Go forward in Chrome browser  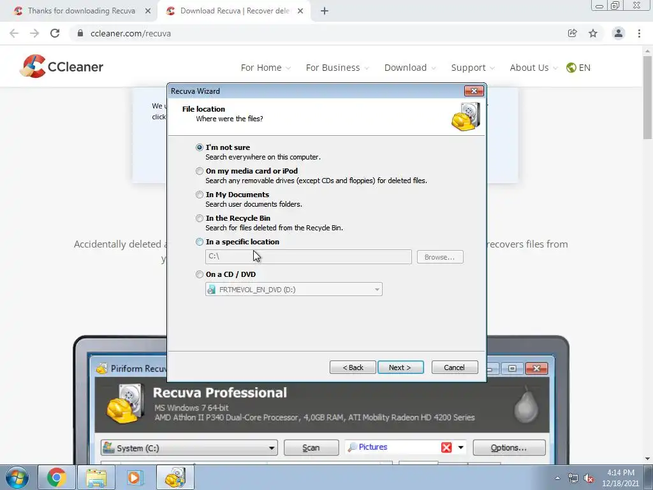coord(34,33)
